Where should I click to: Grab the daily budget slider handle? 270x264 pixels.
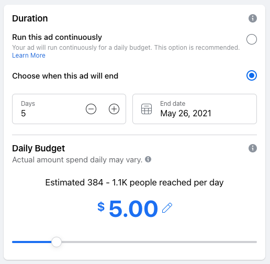click(57, 242)
